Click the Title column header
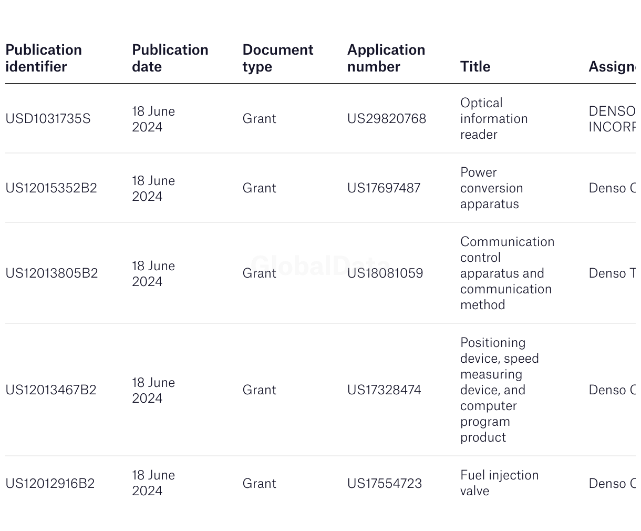Viewport: 641px width, 531px height. [475, 67]
